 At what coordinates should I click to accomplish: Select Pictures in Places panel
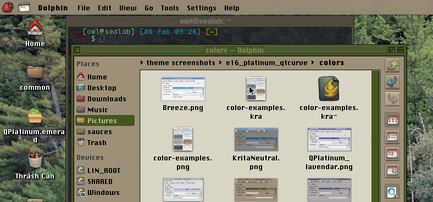(x=105, y=120)
